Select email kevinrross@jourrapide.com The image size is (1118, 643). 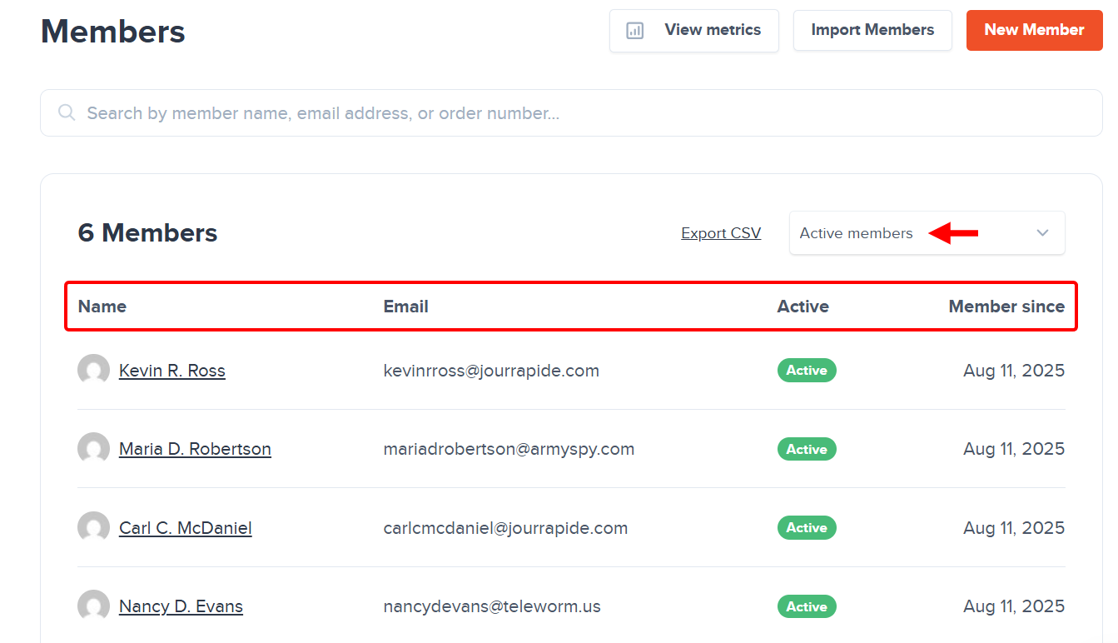(x=491, y=371)
